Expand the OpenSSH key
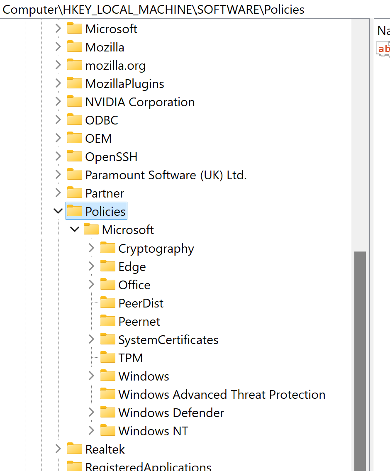The width and height of the screenshot is (390, 471). pos(58,156)
